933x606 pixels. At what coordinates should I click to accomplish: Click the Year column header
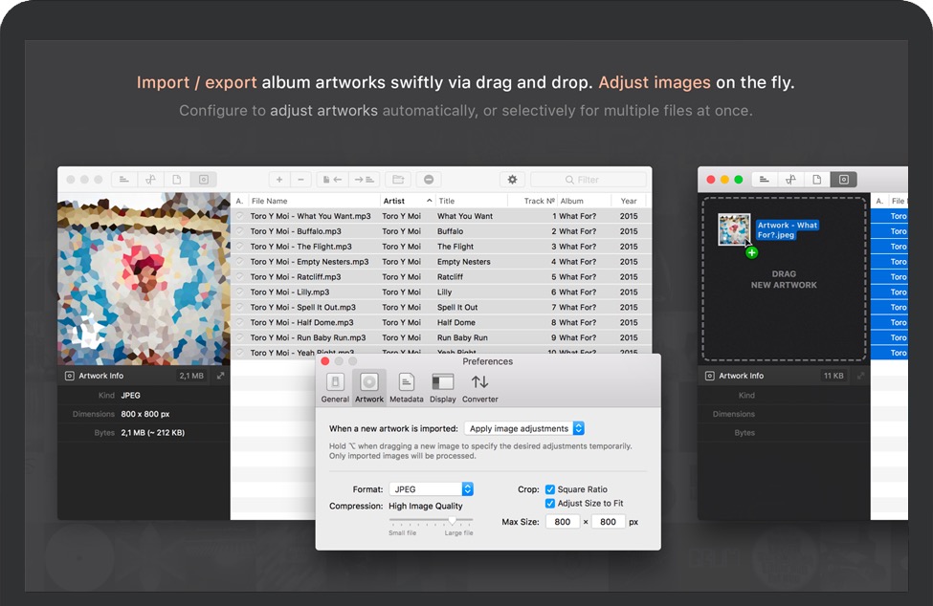pos(628,202)
